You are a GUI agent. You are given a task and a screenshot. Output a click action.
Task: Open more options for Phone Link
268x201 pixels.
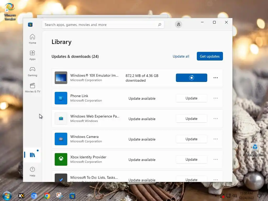[216, 98]
